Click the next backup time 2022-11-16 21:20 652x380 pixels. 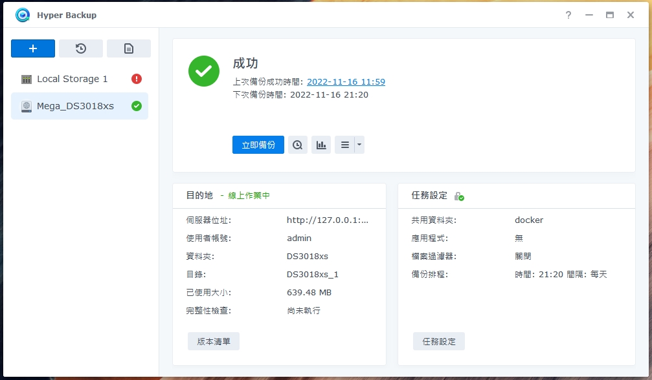coord(329,94)
